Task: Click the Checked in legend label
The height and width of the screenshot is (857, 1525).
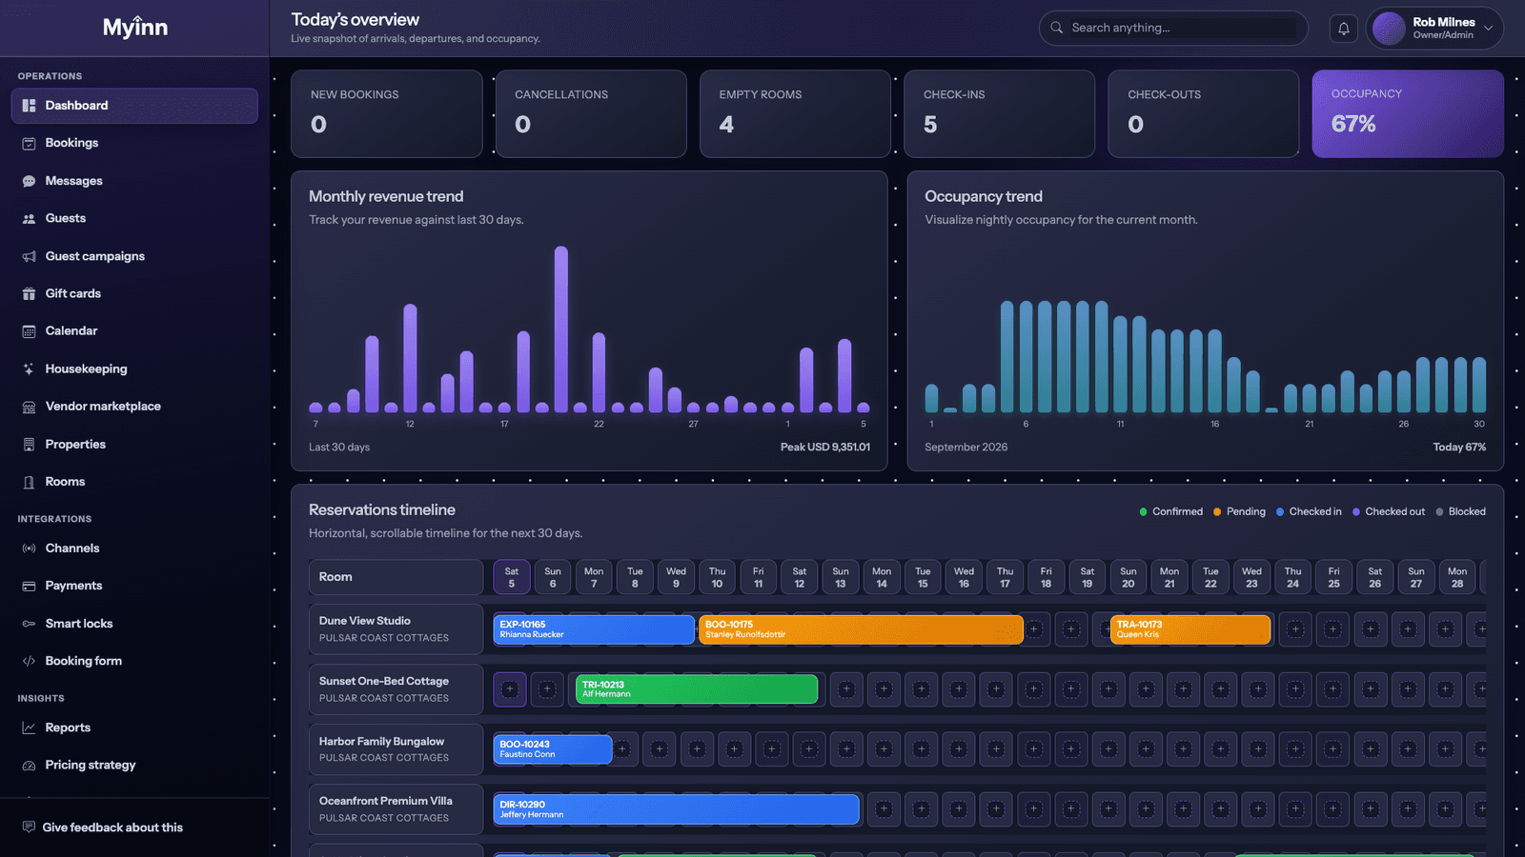Action: pos(1315,512)
